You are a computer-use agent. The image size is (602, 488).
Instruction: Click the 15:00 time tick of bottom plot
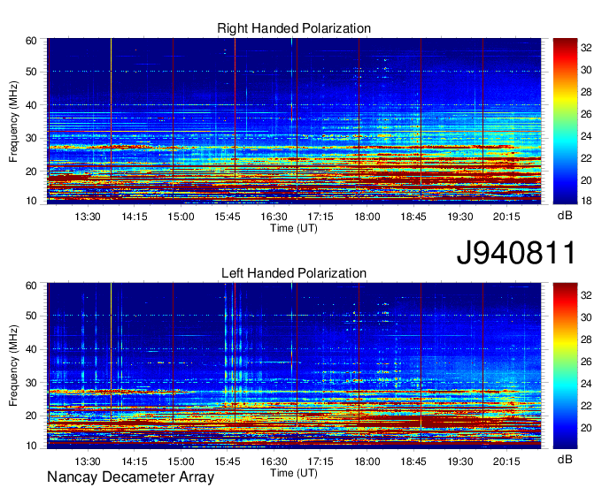click(181, 461)
